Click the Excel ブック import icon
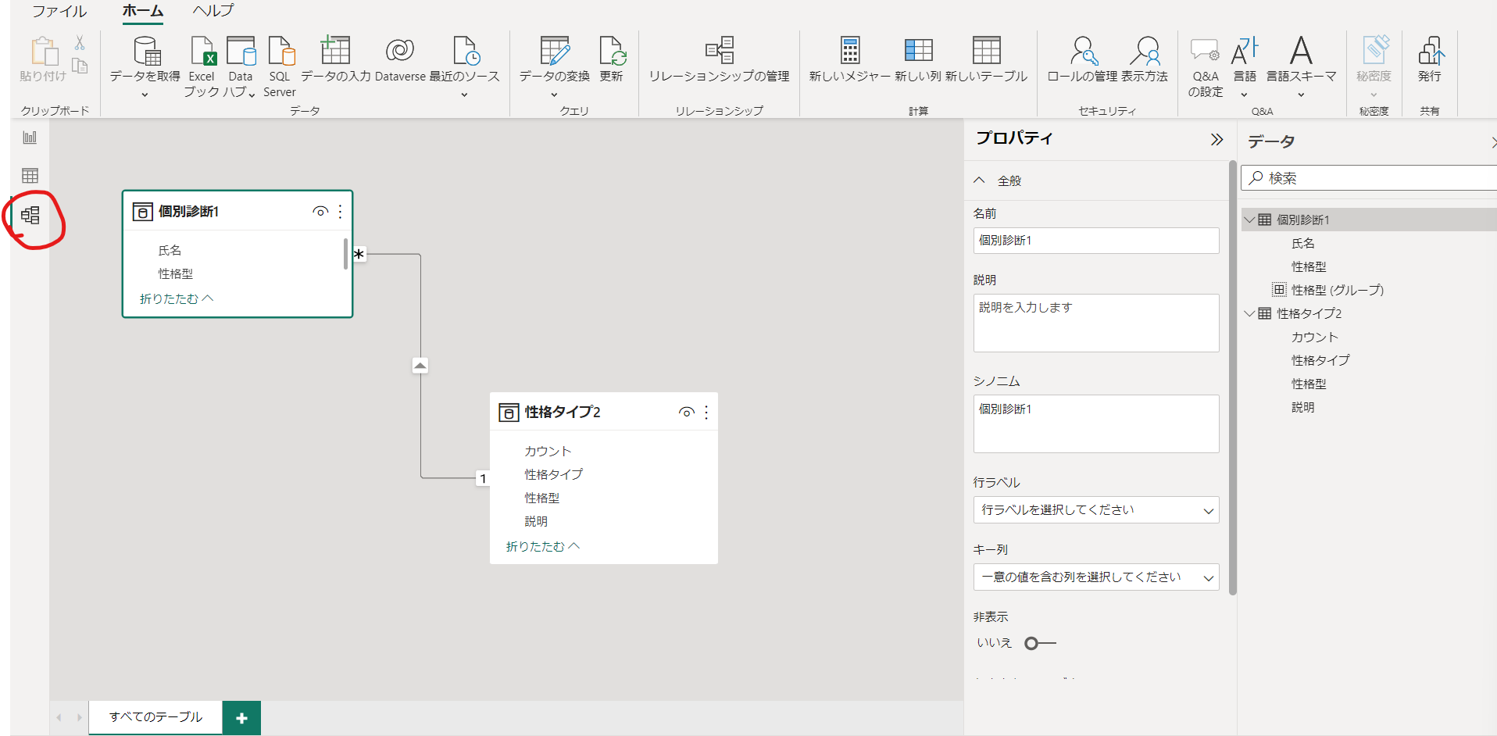 point(203,52)
